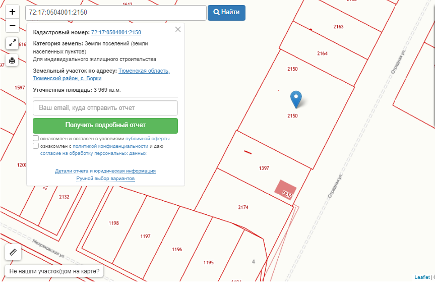Print the map
This screenshot has height=290, width=435.
pos(13,61)
